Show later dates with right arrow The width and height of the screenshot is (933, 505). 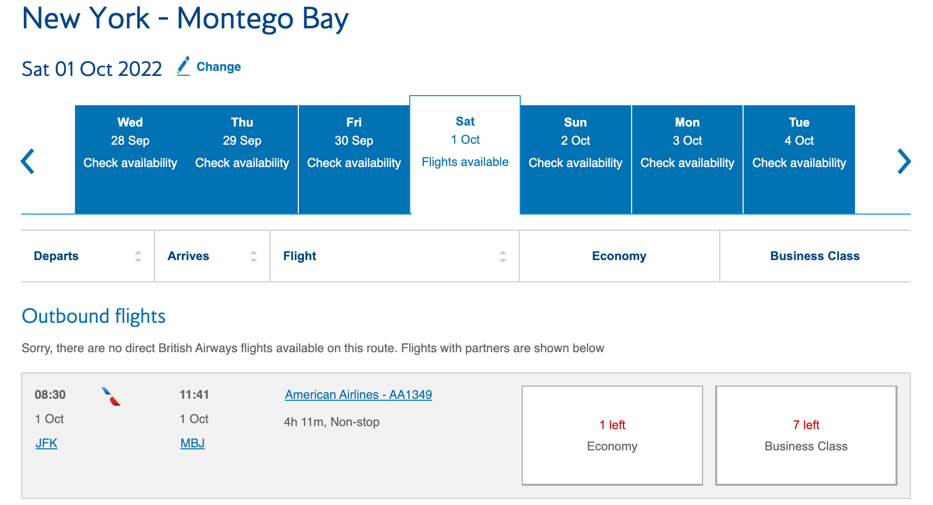(x=904, y=161)
